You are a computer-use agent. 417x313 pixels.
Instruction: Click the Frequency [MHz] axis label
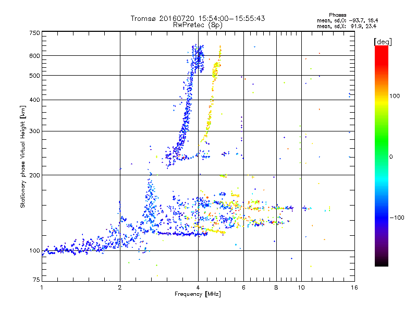(198, 294)
